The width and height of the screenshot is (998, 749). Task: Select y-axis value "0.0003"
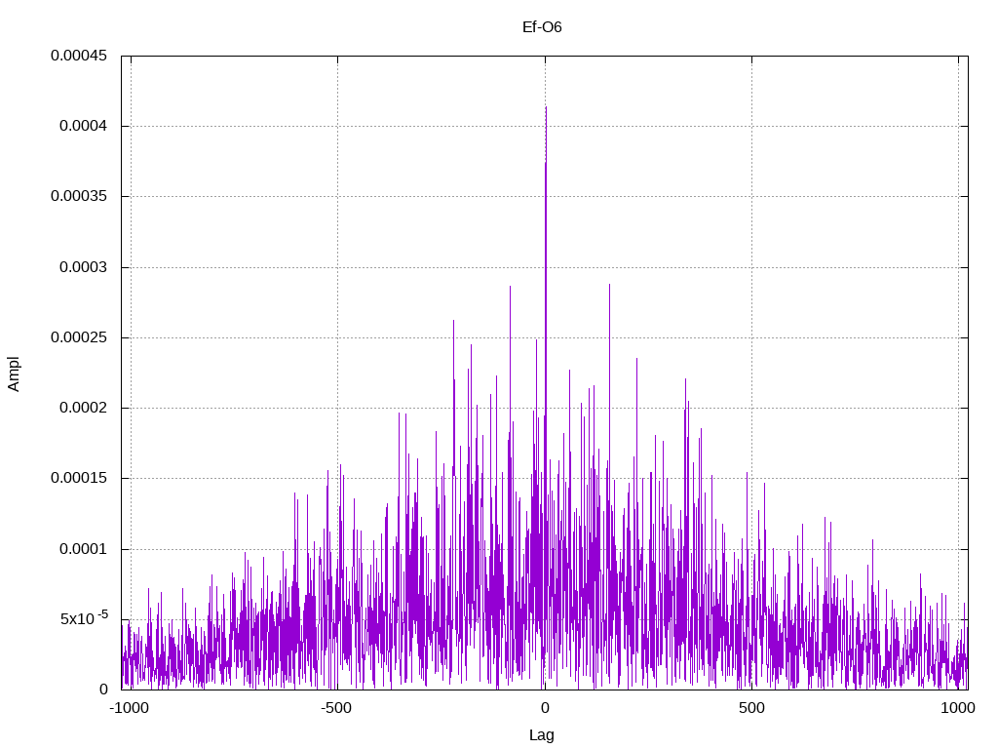pyautogui.click(x=84, y=267)
